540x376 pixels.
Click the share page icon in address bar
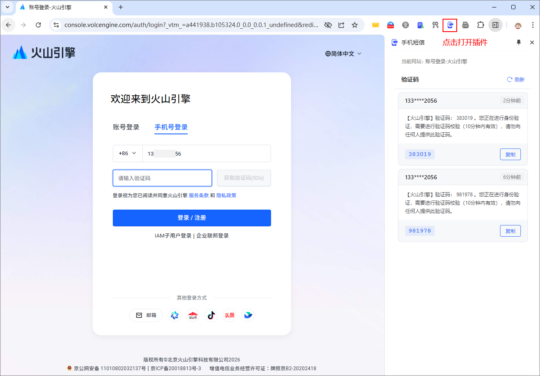coord(341,25)
